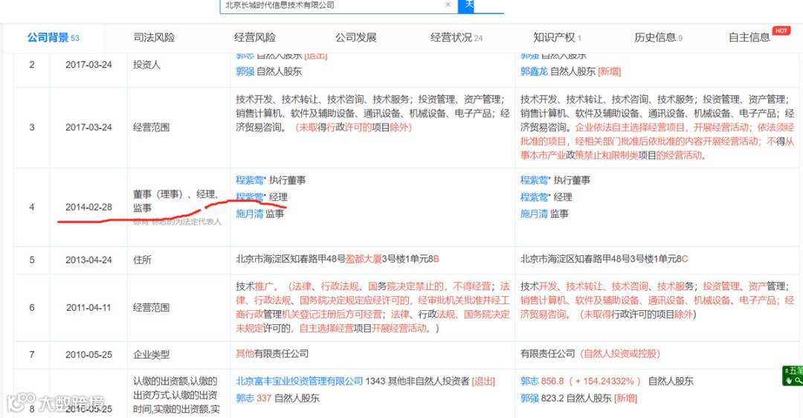Select date 2013-04-24 cell
This screenshot has height=418, width=803.
point(88,260)
